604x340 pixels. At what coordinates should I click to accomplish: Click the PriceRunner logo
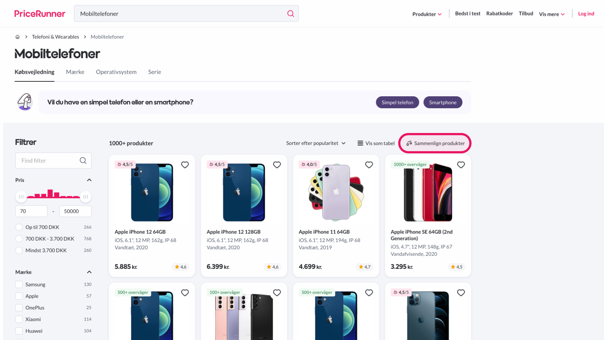40,14
